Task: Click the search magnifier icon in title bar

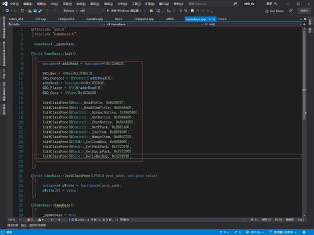Action: 235,4
